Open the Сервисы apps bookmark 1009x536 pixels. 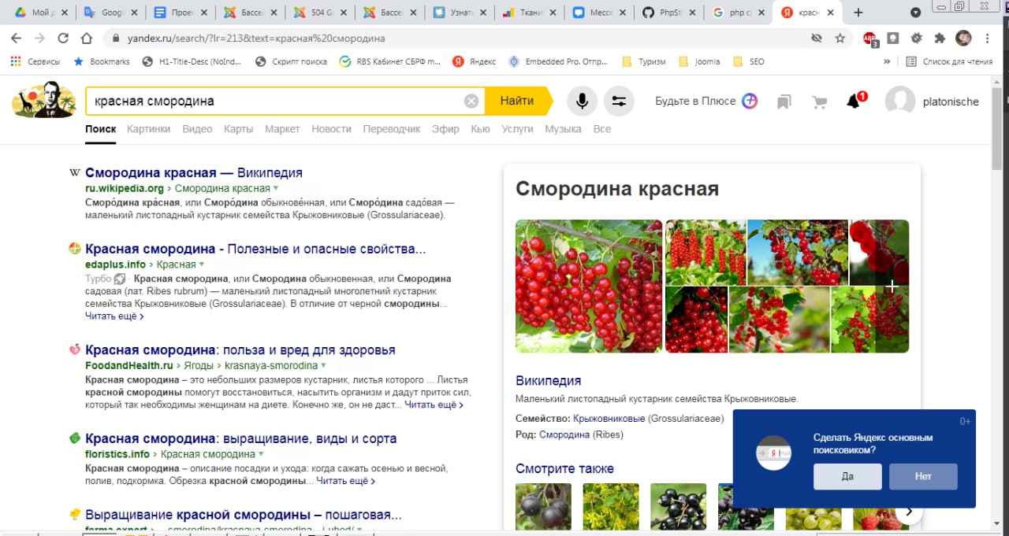[35, 61]
